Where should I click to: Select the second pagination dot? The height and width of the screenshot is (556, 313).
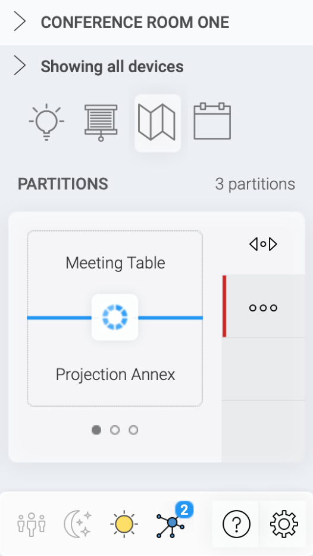pos(115,430)
